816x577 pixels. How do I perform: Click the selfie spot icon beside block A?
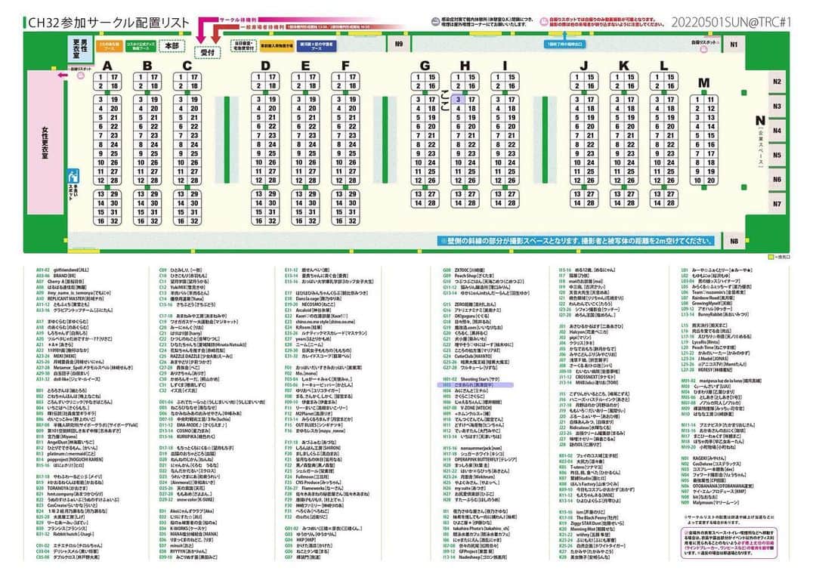pyautogui.click(x=81, y=76)
